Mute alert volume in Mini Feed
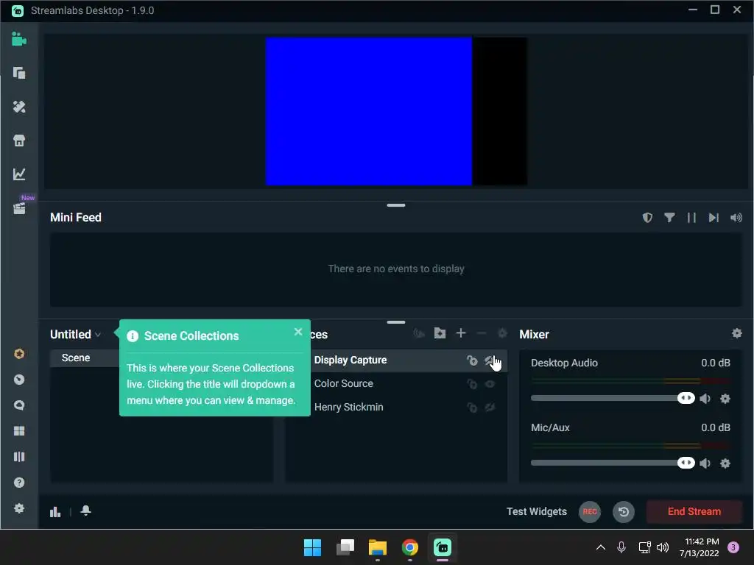This screenshot has width=754, height=565. pos(736,218)
